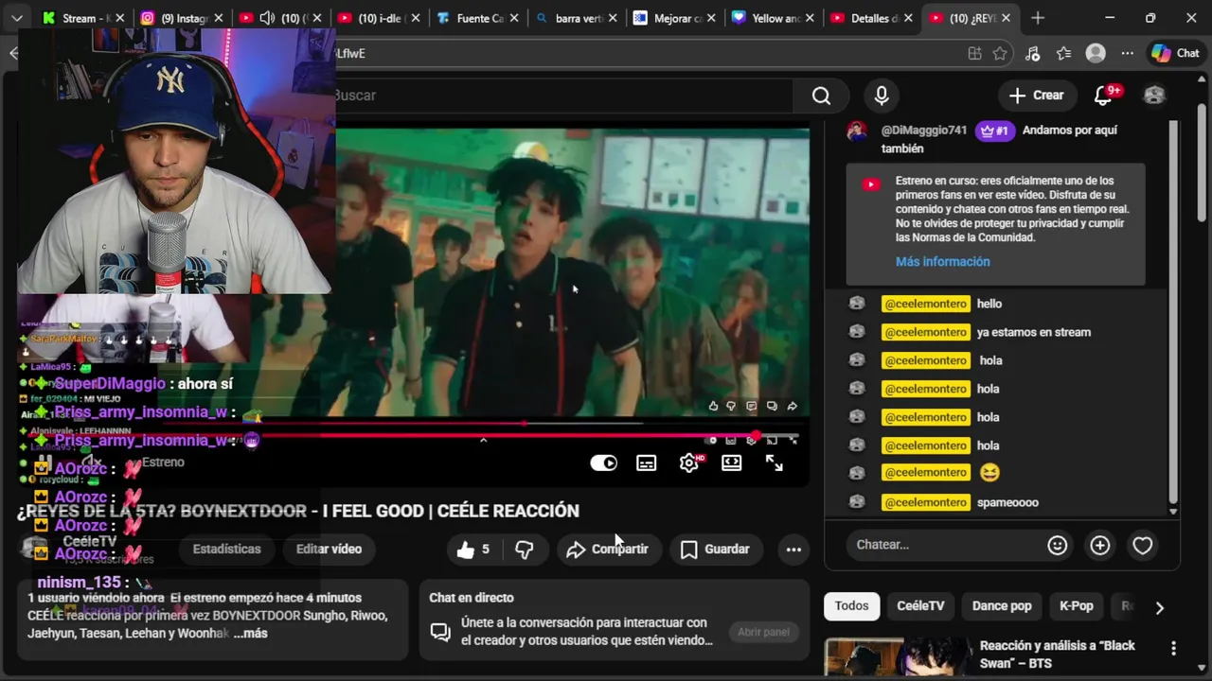Viewport: 1212px width, 681px height.
Task: Click the split screen icon in address bar
Action: point(974,54)
